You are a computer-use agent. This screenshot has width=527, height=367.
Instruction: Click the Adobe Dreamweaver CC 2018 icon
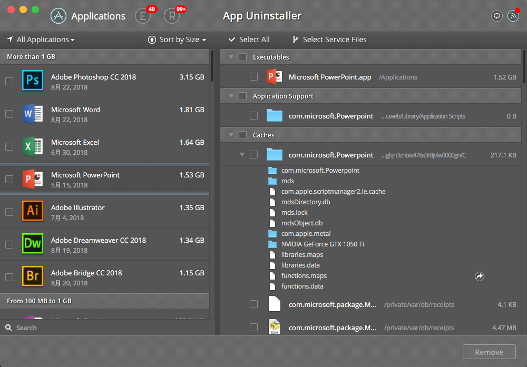pos(33,244)
